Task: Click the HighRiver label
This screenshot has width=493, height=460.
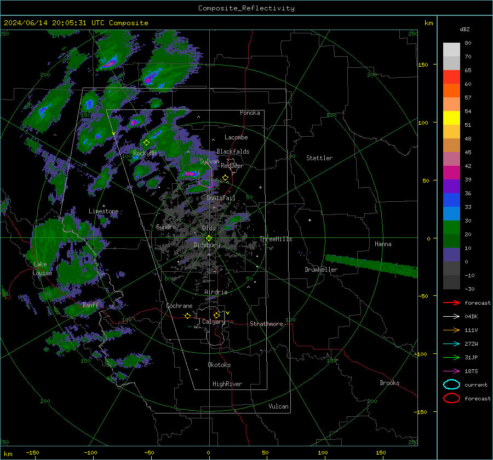Action: [227, 384]
